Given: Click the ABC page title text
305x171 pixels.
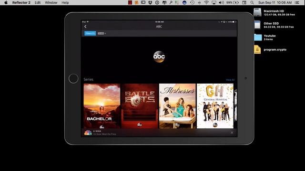Looking at the screenshot, I should click(x=159, y=27).
